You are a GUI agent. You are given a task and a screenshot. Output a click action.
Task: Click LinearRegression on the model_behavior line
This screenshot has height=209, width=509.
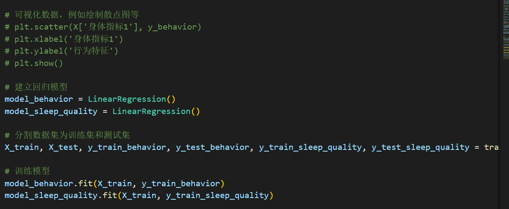tap(127, 99)
